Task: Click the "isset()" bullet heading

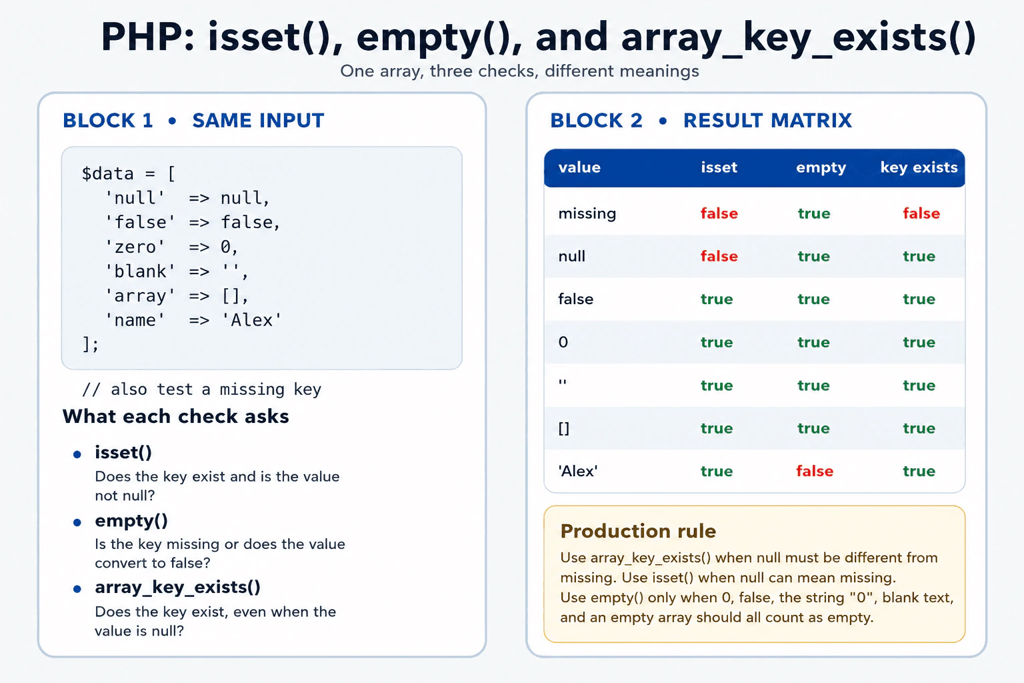Action: pos(123,452)
